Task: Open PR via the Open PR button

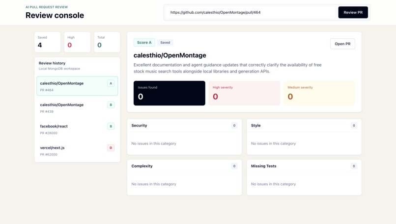Action: (x=342, y=44)
